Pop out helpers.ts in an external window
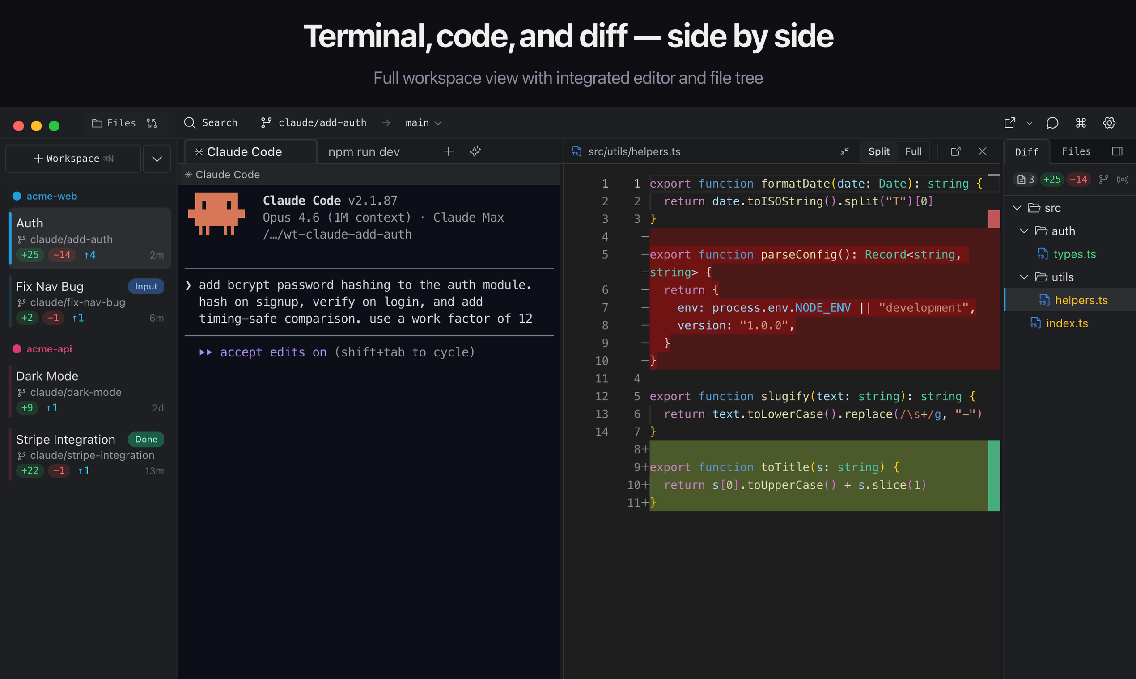 coord(955,151)
